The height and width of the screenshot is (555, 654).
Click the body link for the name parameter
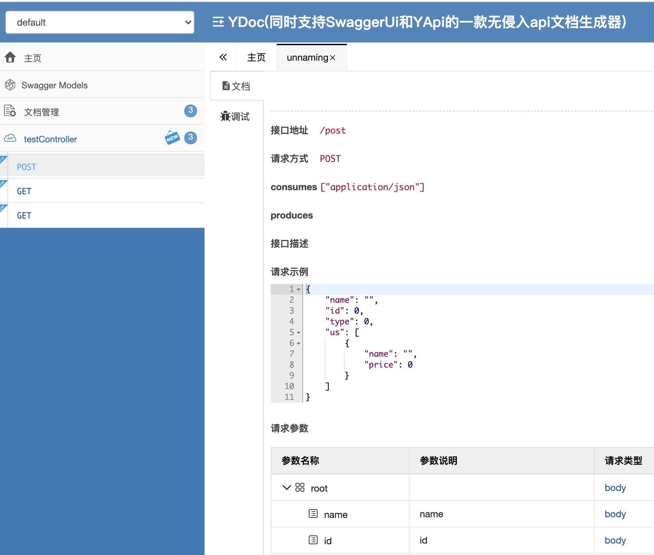tap(615, 514)
